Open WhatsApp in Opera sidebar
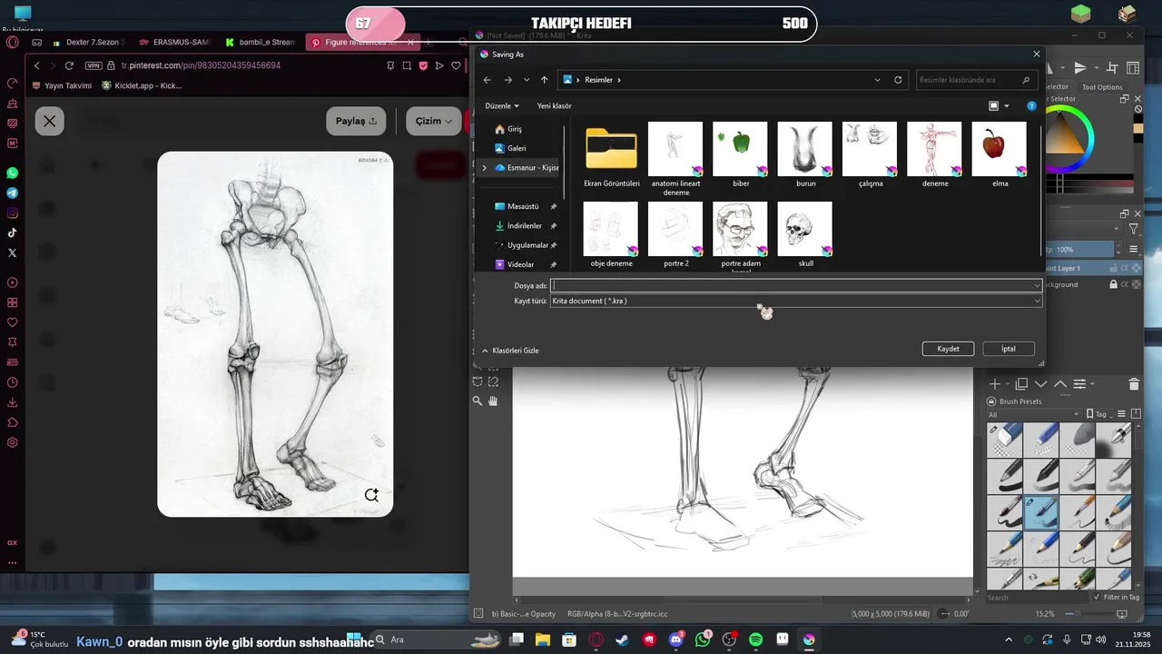1162x654 pixels. 12,173
